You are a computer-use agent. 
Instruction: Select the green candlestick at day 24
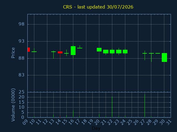(125, 51)
